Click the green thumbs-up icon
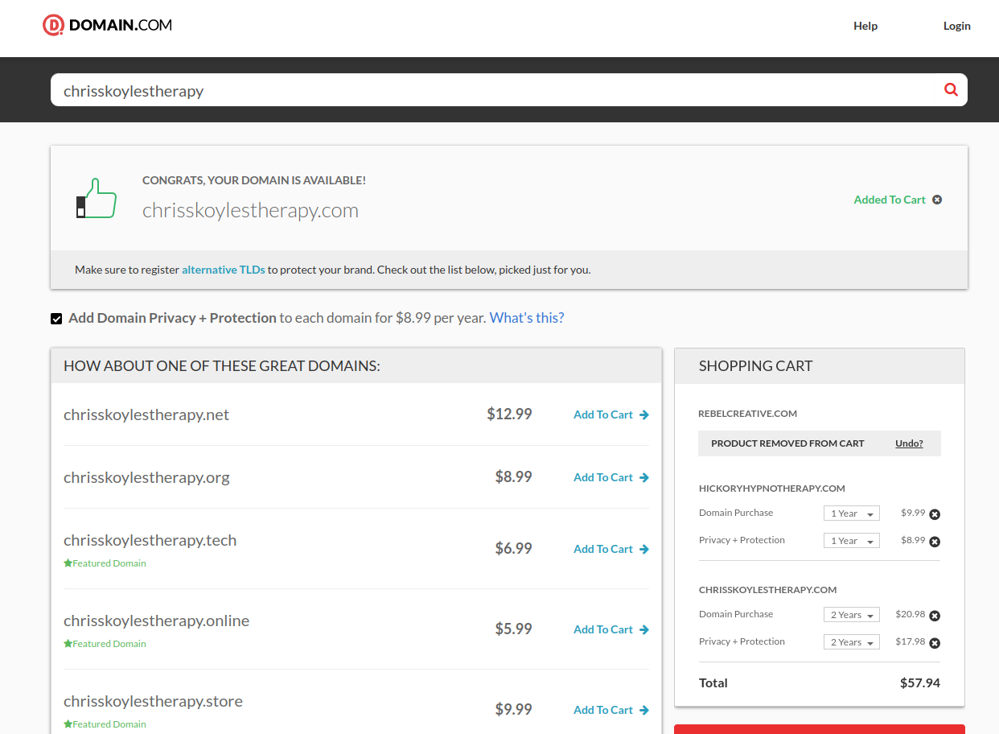999x734 pixels. tap(97, 198)
